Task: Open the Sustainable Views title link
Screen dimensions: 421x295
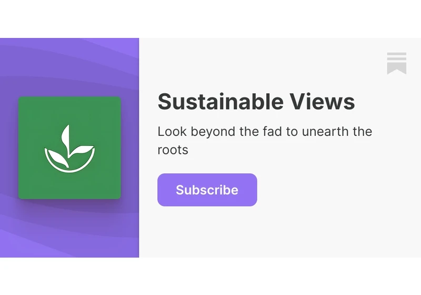Action: pos(256,102)
